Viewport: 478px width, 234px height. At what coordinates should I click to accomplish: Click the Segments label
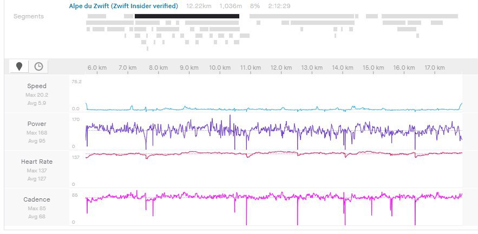coord(29,16)
